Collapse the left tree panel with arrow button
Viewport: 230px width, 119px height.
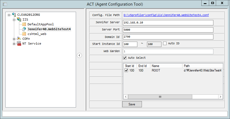tap(79, 55)
